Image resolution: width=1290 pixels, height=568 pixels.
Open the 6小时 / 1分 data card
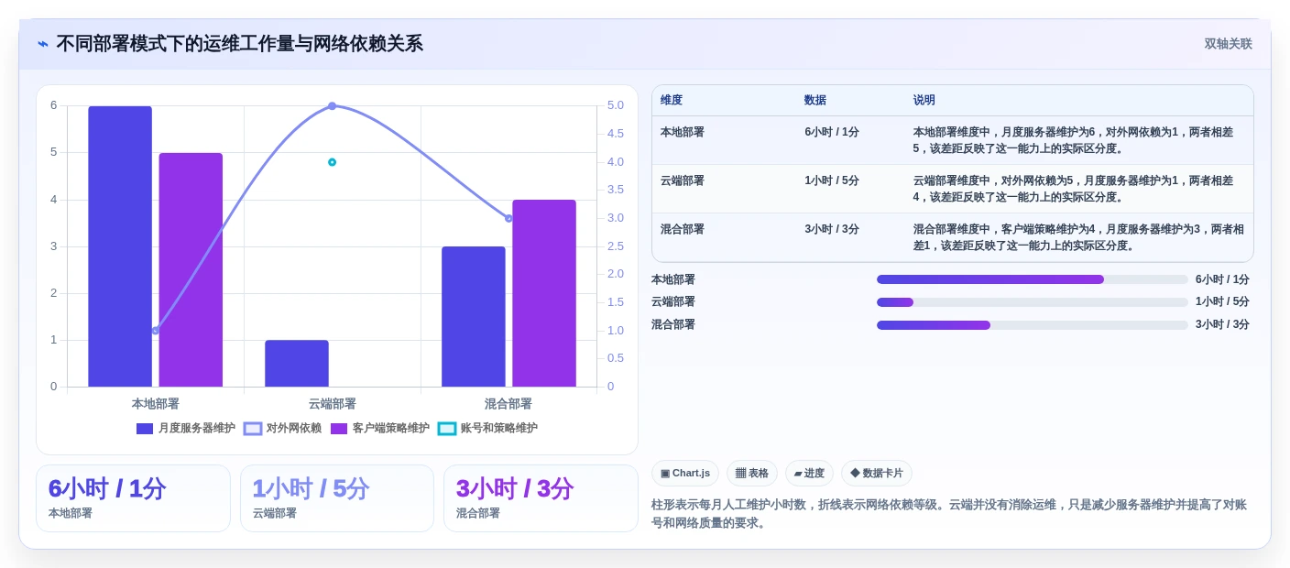[133, 498]
